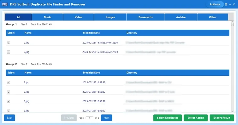Click Name column header in Group 2
238x125 pixels.
click(28, 73)
